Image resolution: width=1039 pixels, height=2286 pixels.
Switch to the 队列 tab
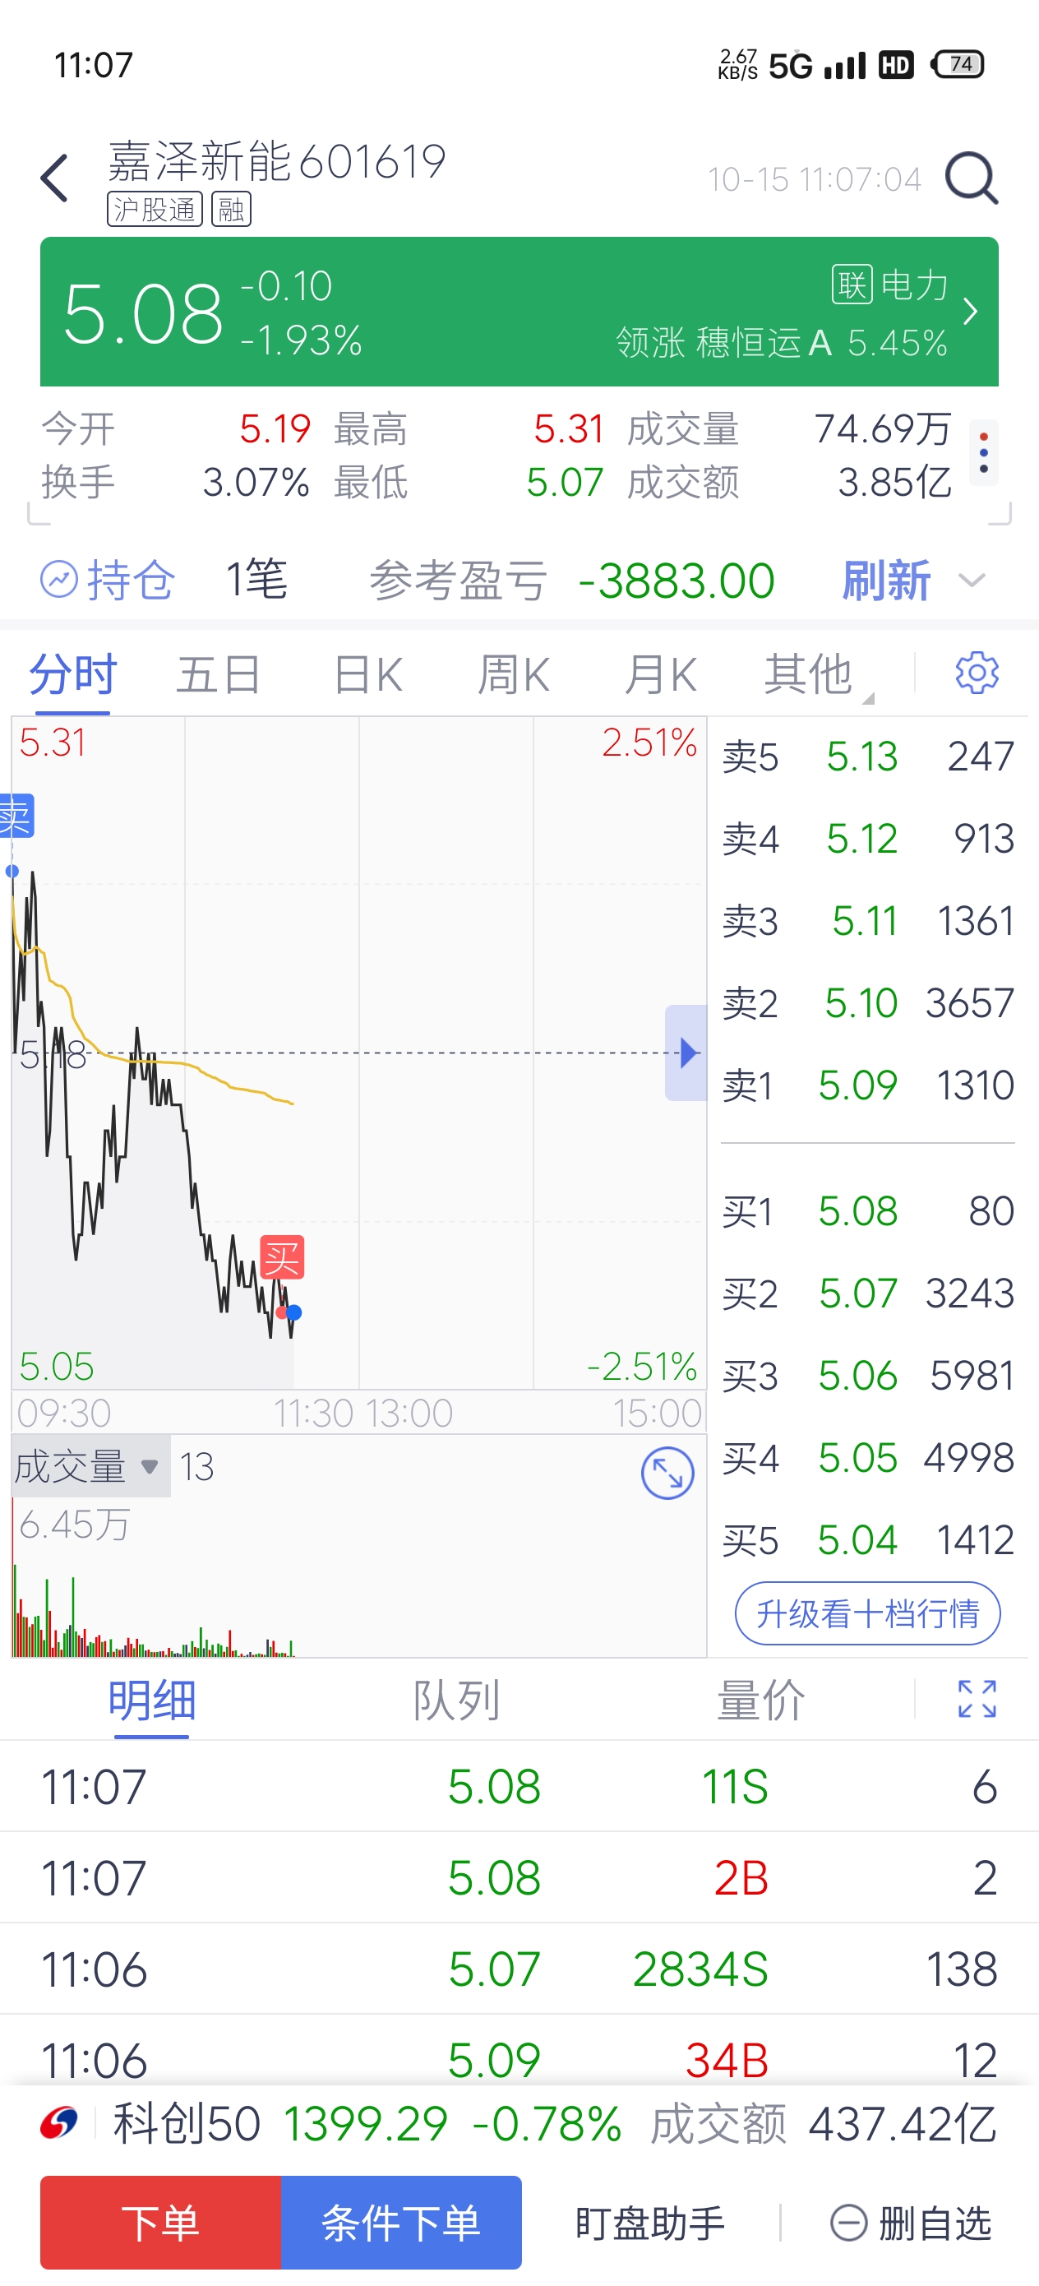pos(456,1701)
